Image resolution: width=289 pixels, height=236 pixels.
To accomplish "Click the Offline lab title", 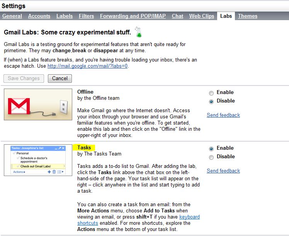I will click(x=85, y=92).
